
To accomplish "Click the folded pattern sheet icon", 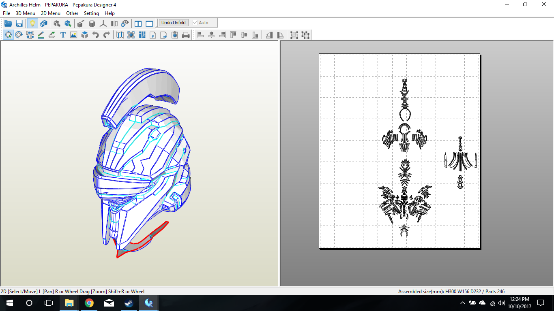I will click(120, 35).
